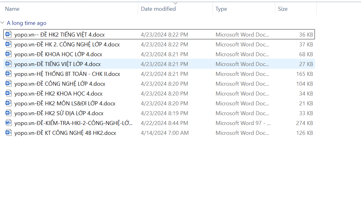Sort by the Date modified column header
Image resolution: width=361 pixels, height=211 pixels.
point(158,9)
